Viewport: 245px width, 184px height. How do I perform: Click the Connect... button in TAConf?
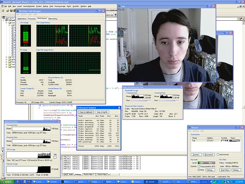(x=196, y=154)
